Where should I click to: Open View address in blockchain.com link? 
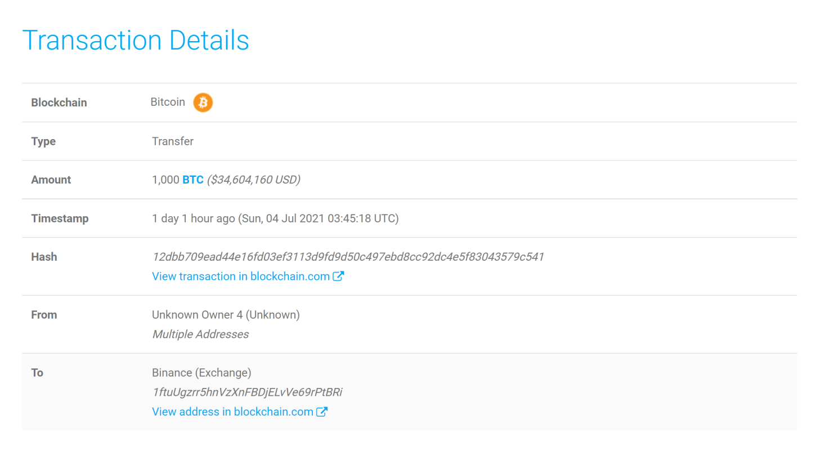(232, 412)
